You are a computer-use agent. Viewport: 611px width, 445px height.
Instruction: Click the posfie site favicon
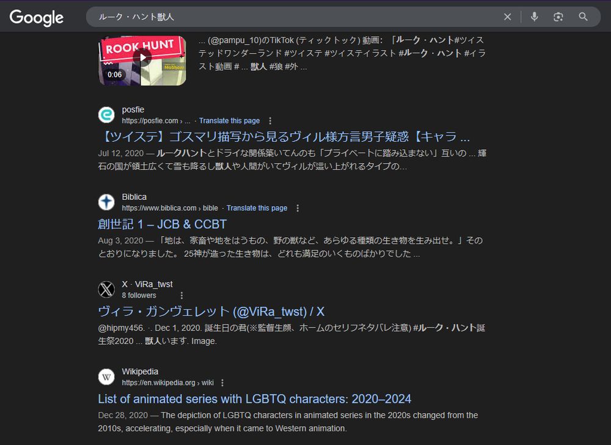[106, 115]
